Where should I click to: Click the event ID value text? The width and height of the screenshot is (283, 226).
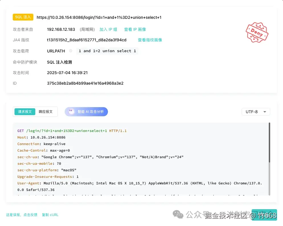(85, 83)
